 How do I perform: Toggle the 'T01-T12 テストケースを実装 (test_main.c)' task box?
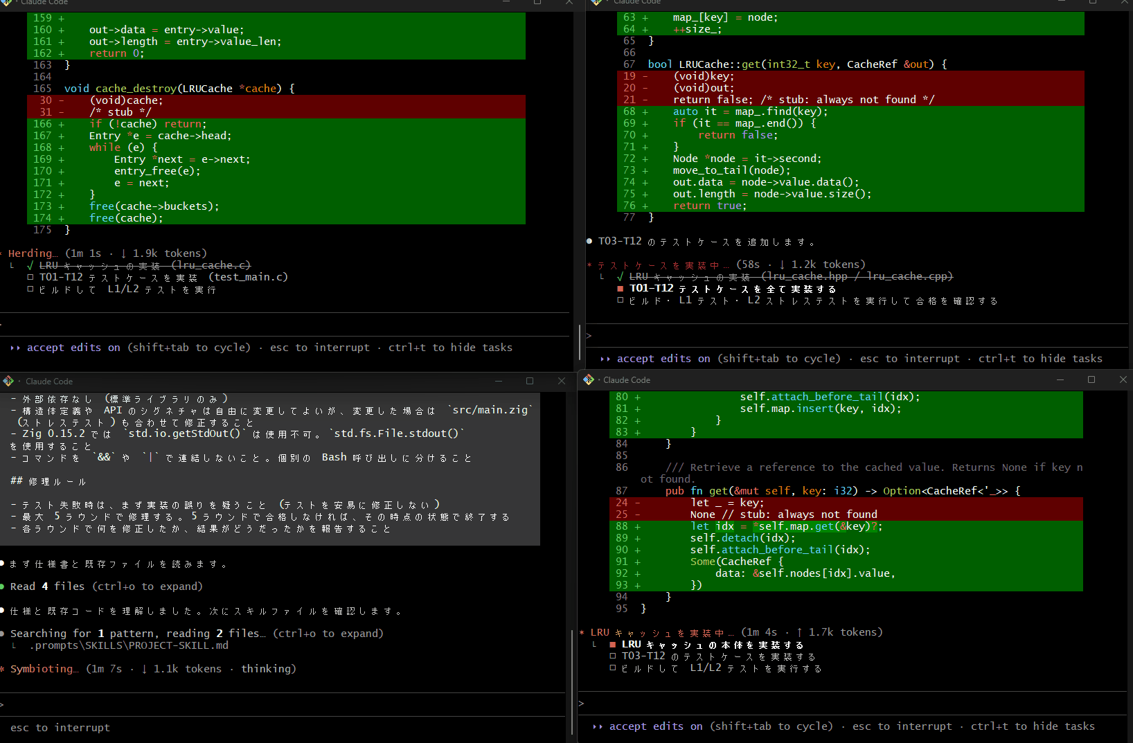coord(30,277)
